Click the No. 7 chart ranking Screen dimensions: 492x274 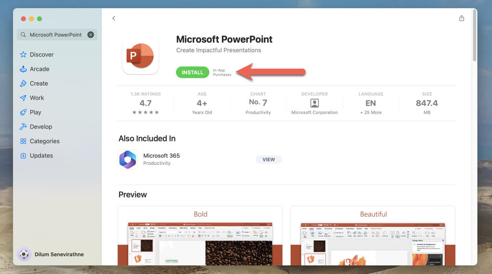[x=258, y=103]
